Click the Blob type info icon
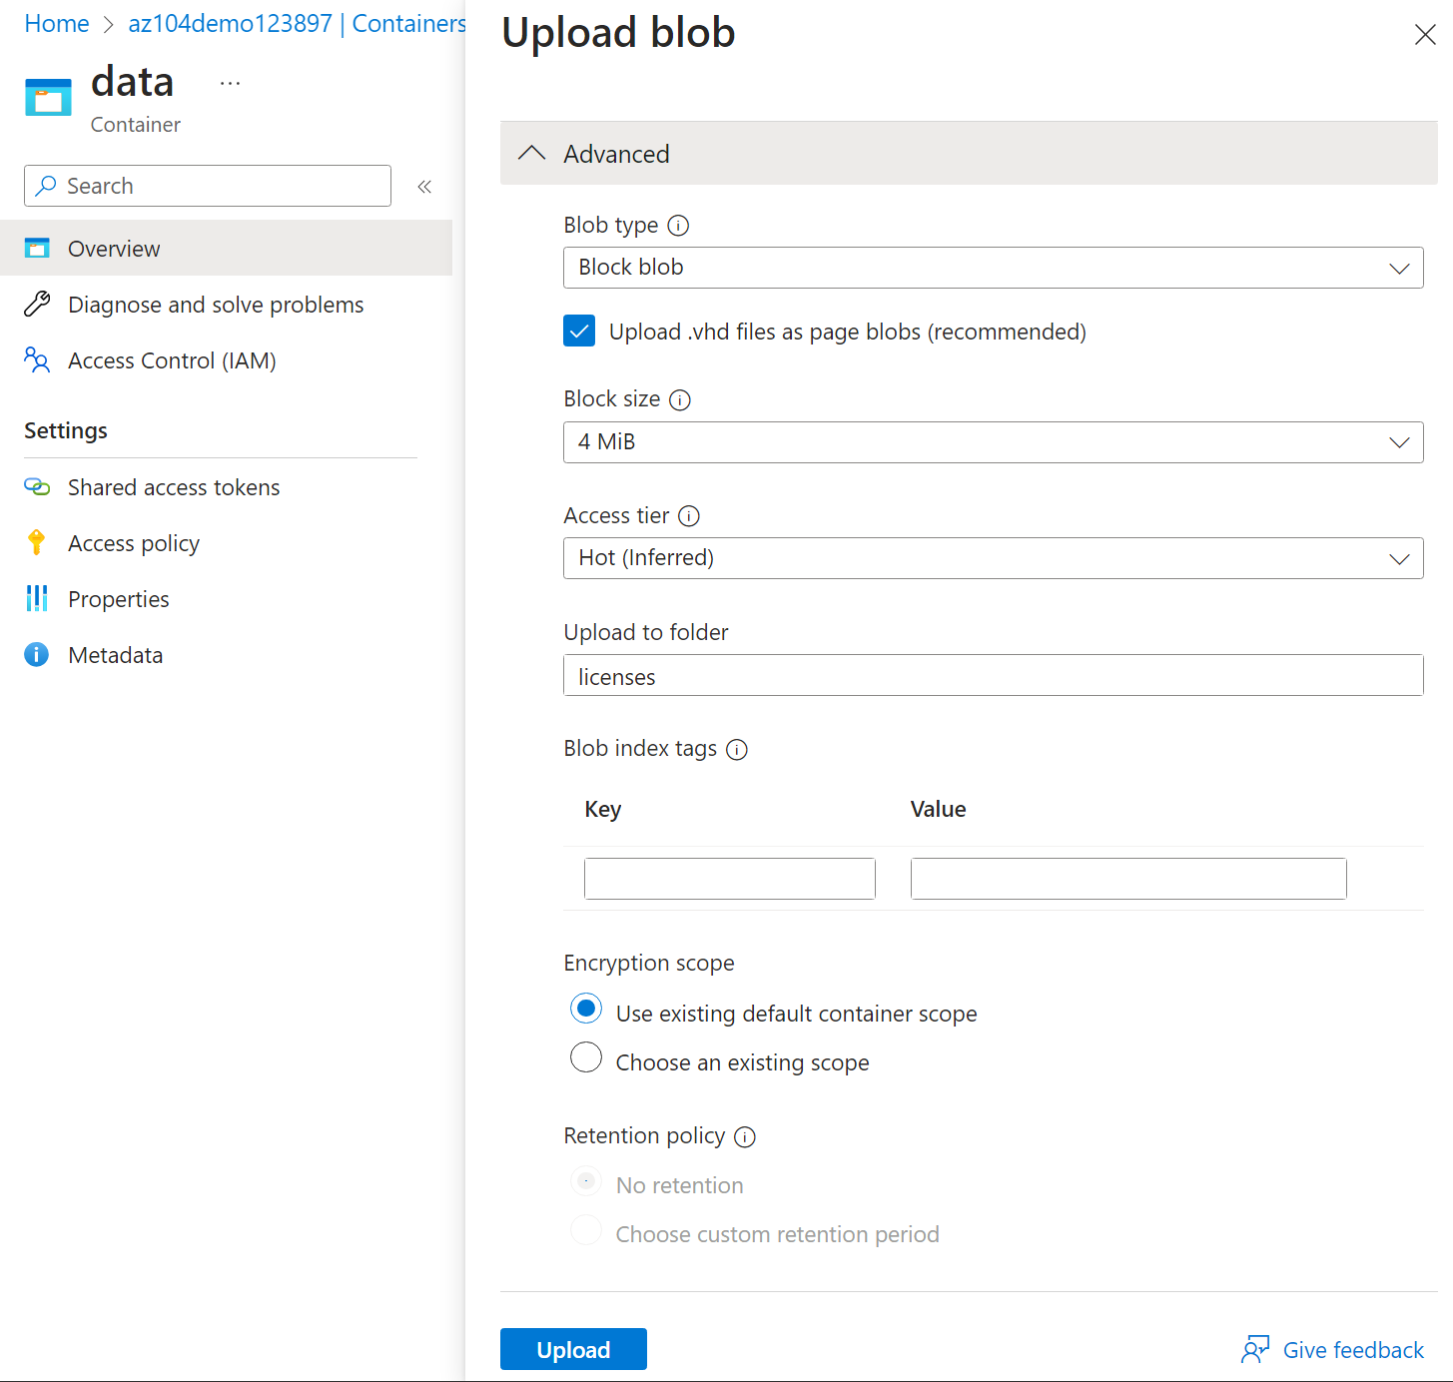 pyautogui.click(x=678, y=226)
